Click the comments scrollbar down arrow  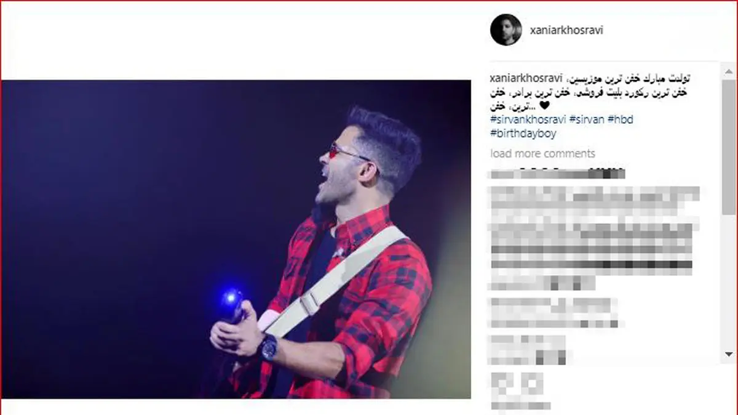point(728,355)
